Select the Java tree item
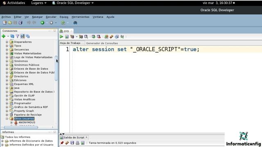262x147 pixels. [x=17, y=88]
